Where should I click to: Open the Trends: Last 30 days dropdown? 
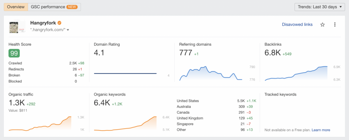pyautogui.click(x=319, y=7)
